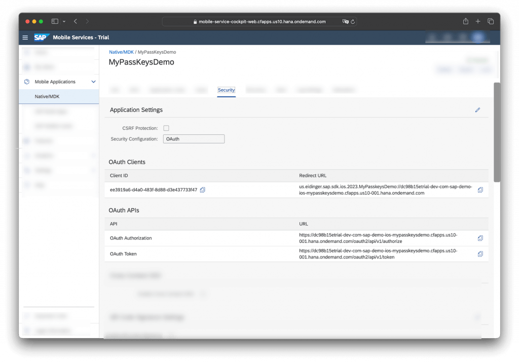519x363 pixels.
Task: Collapse the Mobile Applications chevron
Action: point(93,82)
